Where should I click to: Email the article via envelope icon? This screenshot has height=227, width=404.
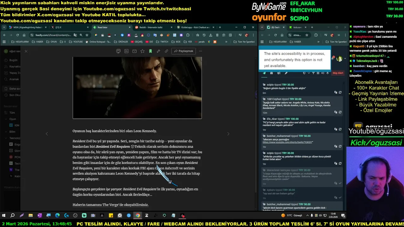pos(134,51)
